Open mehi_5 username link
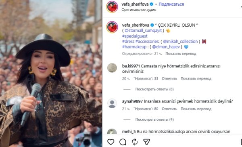 click(x=129, y=132)
